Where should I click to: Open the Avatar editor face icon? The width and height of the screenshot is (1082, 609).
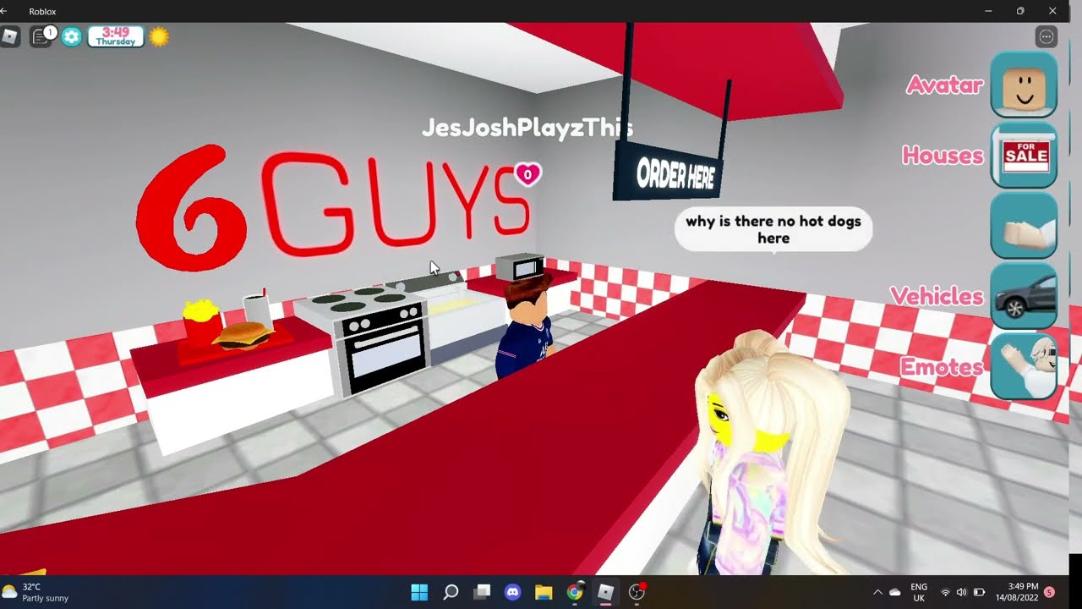[1024, 85]
